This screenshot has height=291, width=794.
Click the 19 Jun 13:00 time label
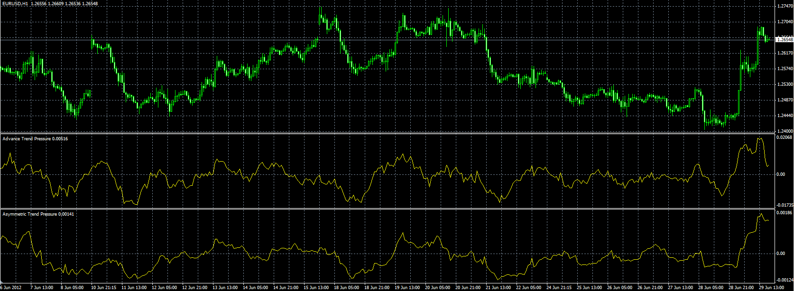tap(407, 287)
